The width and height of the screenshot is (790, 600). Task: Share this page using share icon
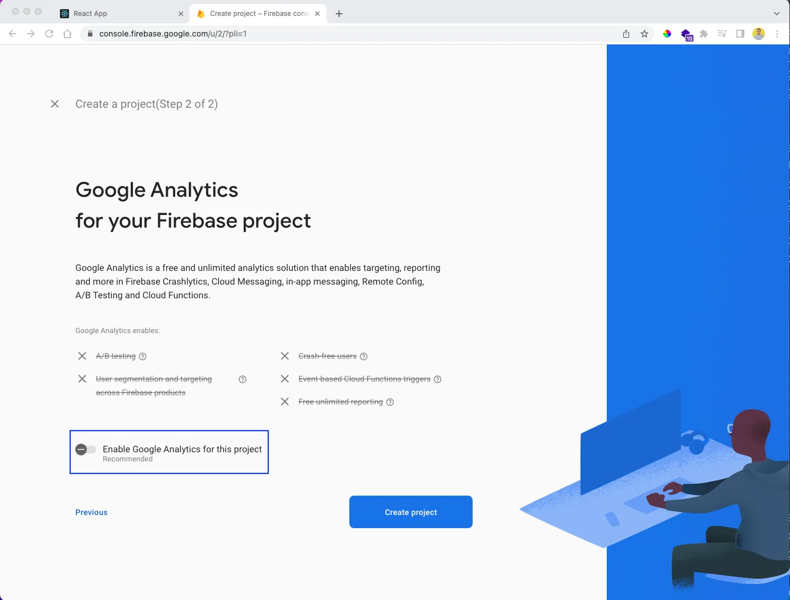(626, 34)
